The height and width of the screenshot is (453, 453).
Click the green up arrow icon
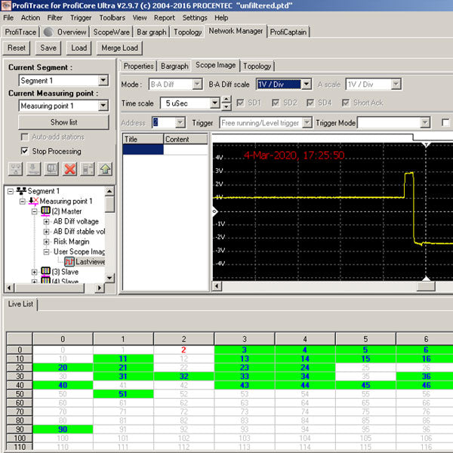[x=105, y=169]
